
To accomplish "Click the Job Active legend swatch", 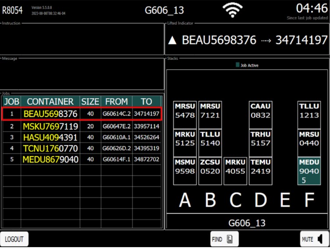I will point(238,65).
